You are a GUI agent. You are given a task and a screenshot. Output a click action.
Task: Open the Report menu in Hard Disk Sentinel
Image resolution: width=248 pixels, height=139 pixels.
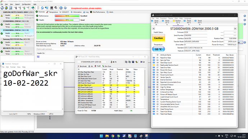[x=17, y=4]
